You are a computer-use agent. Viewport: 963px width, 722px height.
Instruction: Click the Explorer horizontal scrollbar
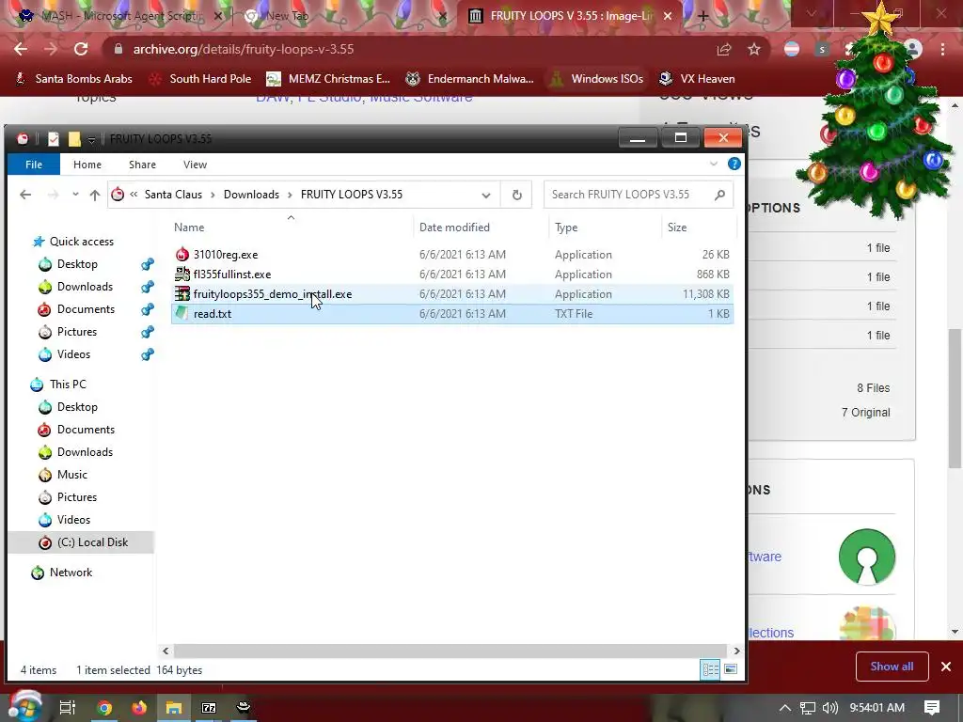click(x=450, y=651)
